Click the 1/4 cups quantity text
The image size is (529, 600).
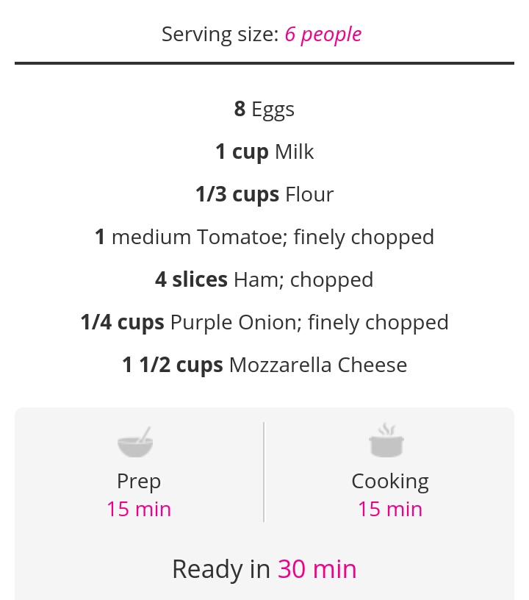[122, 322]
